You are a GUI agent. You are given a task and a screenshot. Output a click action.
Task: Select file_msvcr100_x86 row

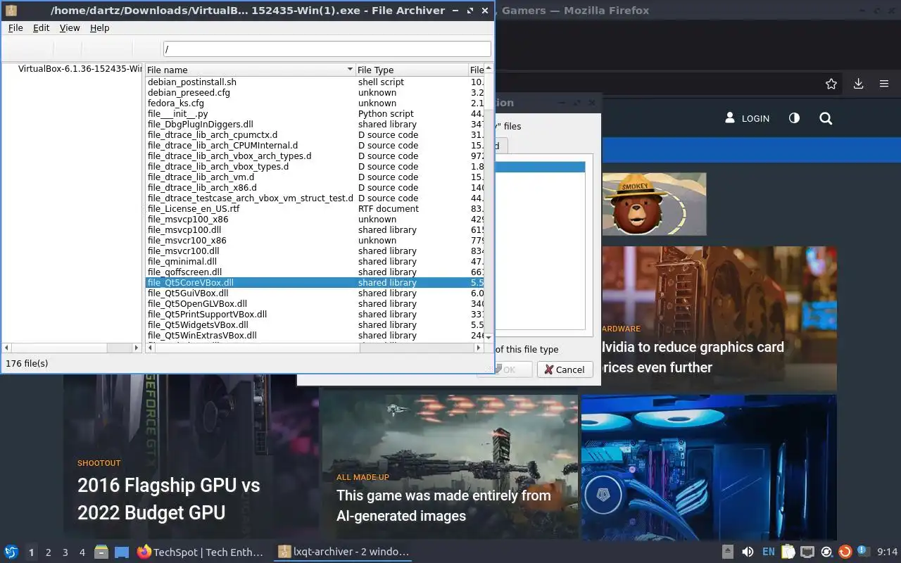click(x=315, y=241)
